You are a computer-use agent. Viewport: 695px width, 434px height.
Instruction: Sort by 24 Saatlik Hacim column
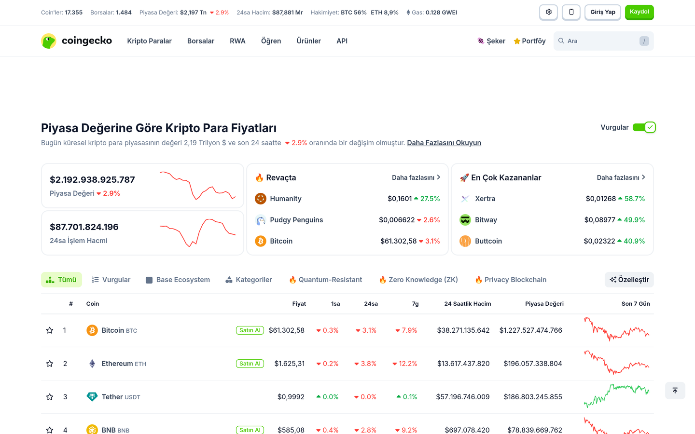(468, 304)
